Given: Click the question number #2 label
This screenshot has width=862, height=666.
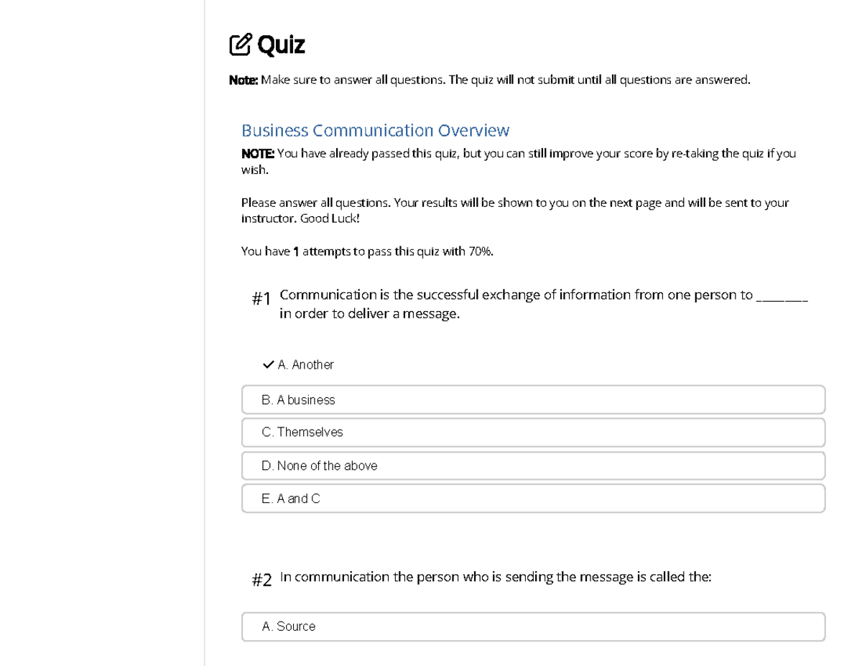Looking at the screenshot, I should pyautogui.click(x=260, y=580).
